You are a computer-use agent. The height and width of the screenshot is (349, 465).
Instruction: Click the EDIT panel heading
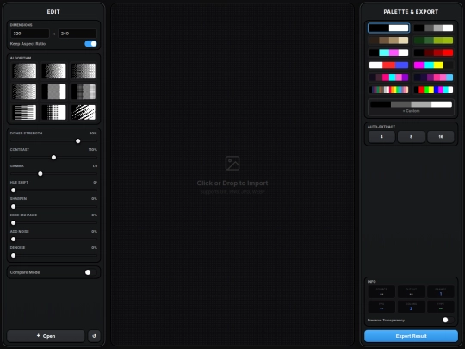[53, 12]
